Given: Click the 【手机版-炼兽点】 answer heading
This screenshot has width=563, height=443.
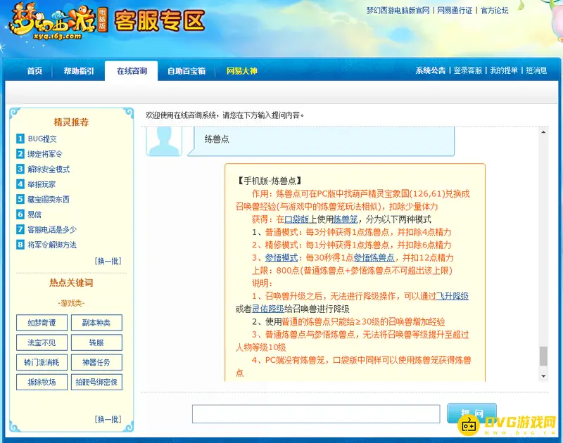Looking at the screenshot, I should (269, 181).
